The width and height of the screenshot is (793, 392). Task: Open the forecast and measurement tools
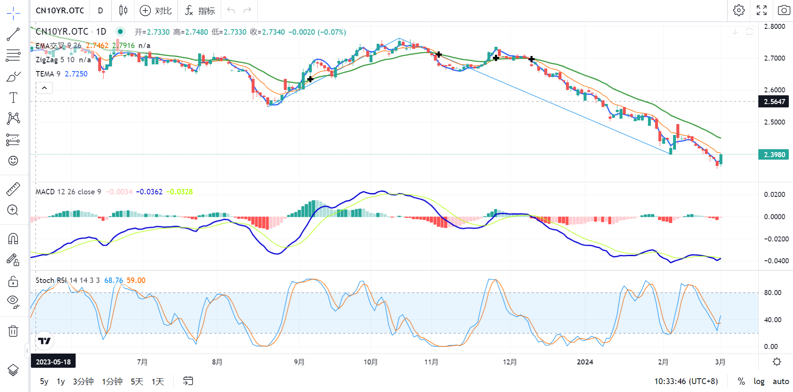click(13, 140)
